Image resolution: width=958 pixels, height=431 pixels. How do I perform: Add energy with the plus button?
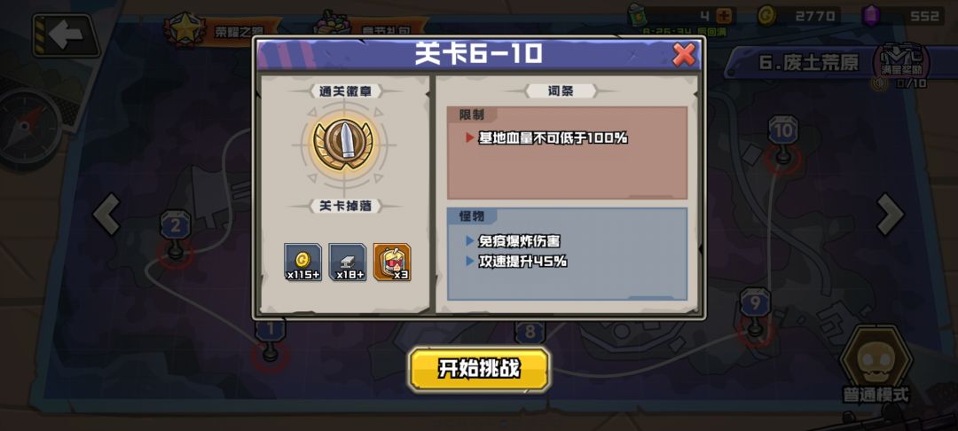[726, 16]
